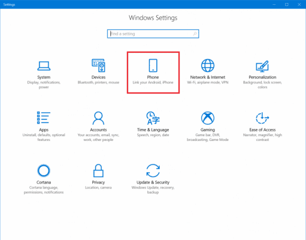Screen dimensions: 306x240
Task: Open the Privacy padlock icon
Action: tap(98, 170)
